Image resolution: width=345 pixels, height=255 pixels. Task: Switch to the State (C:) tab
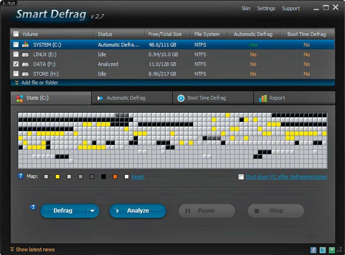tap(51, 98)
